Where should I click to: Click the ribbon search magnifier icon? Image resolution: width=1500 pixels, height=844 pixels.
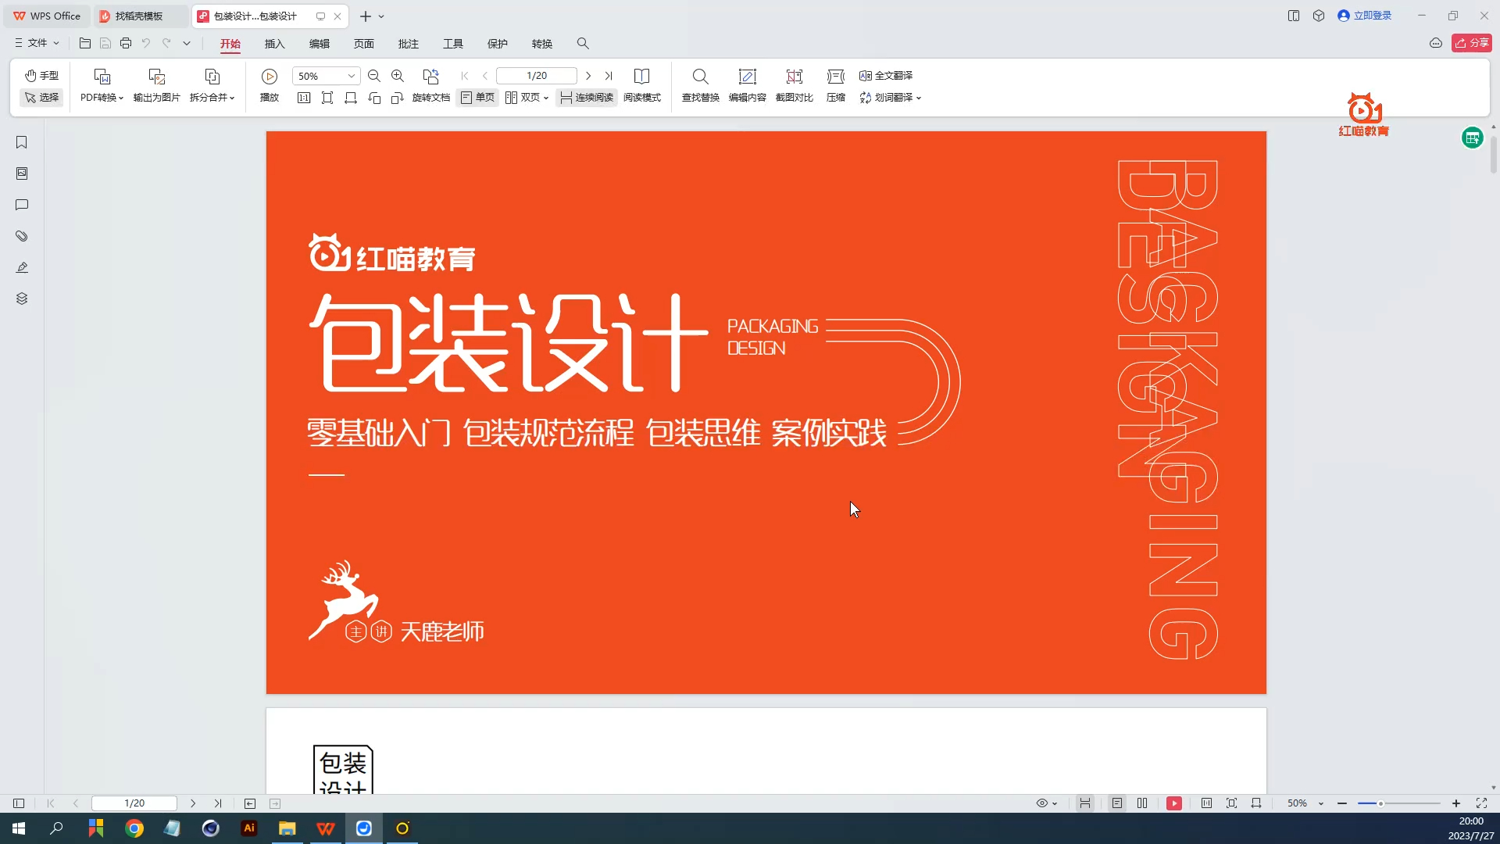583,44
